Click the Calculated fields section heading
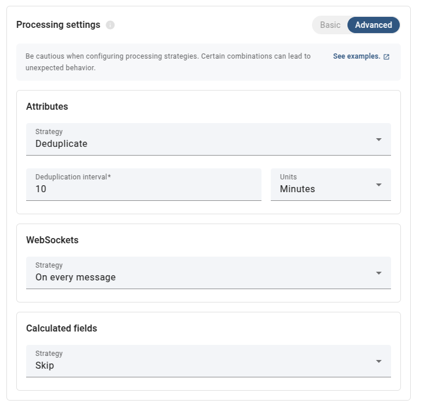This screenshot has height=407, width=423. click(62, 328)
